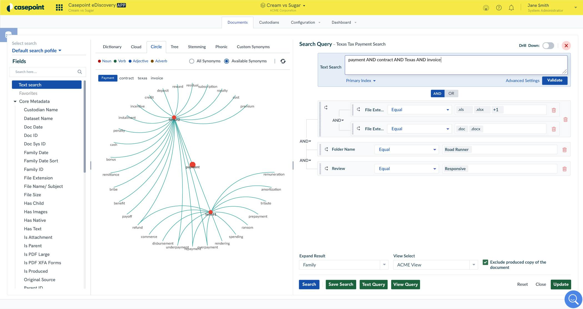The height and width of the screenshot is (309, 583).
Task: Click the red payment node in graph
Action: coord(192,165)
